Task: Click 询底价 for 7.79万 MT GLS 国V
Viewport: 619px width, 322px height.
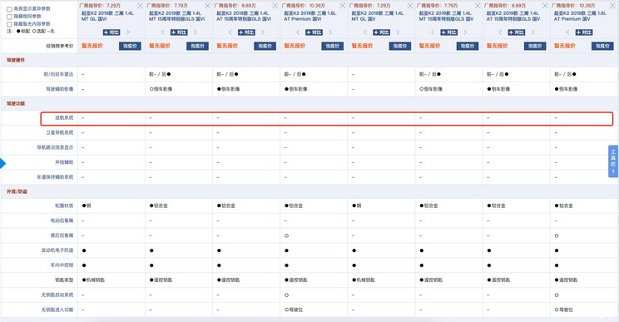Action: tap(468, 46)
